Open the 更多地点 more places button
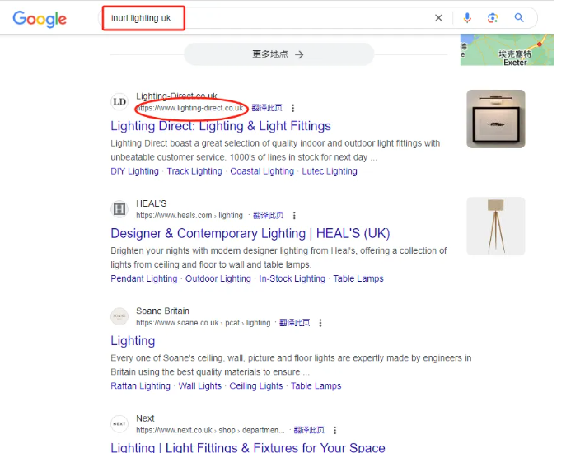 click(278, 54)
